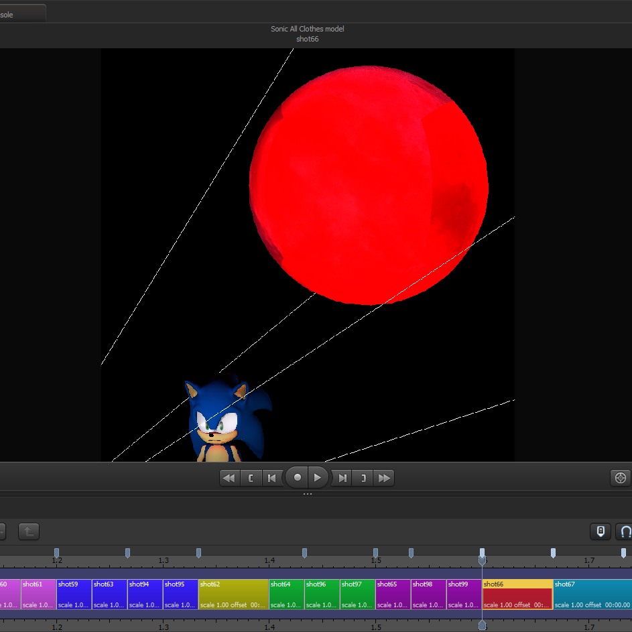Click the fast-forward double-arrow button
Screen dimensions: 632x632
[384, 478]
